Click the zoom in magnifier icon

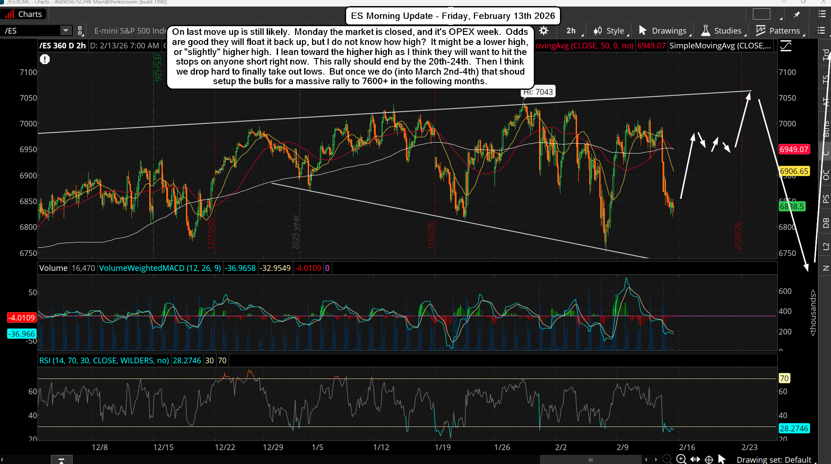[681, 459]
